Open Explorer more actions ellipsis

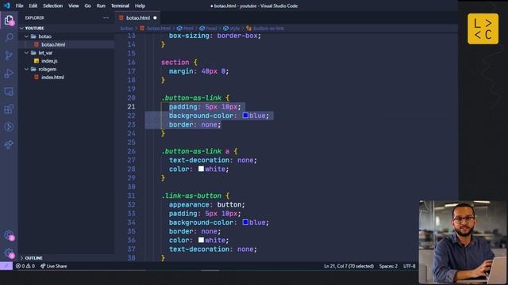(x=106, y=17)
